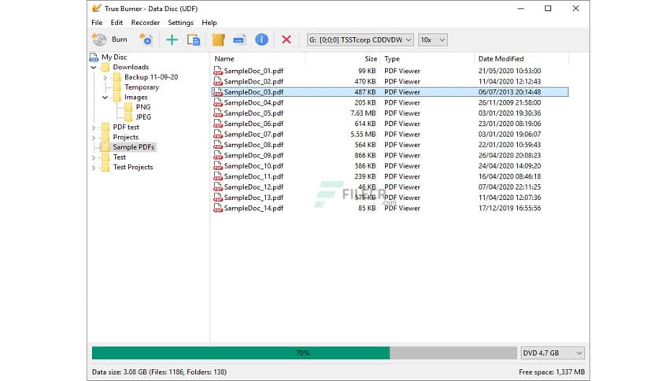The width and height of the screenshot is (658, 381).
Task: Open the 10x burn speed dropdown
Action: click(x=432, y=39)
